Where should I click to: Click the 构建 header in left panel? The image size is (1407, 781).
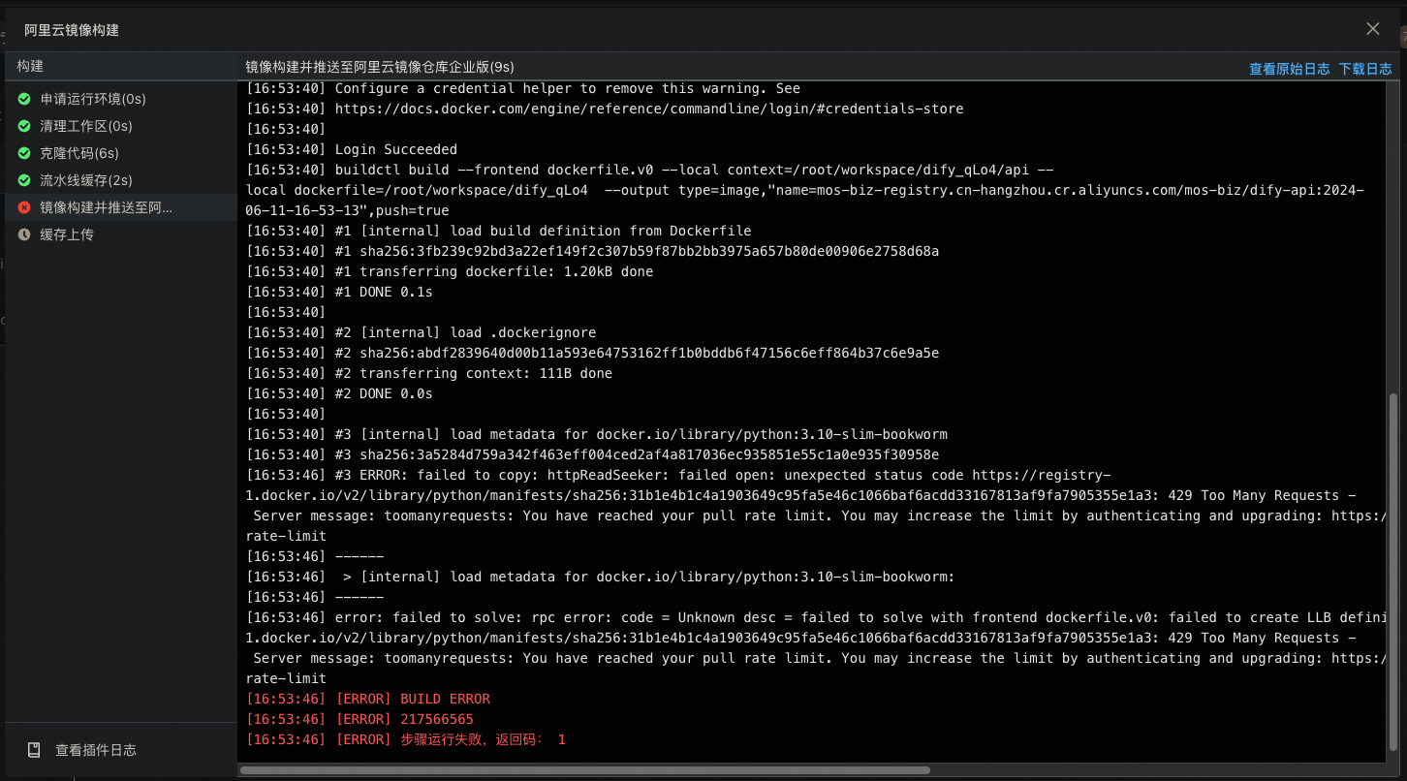pyautogui.click(x=30, y=66)
